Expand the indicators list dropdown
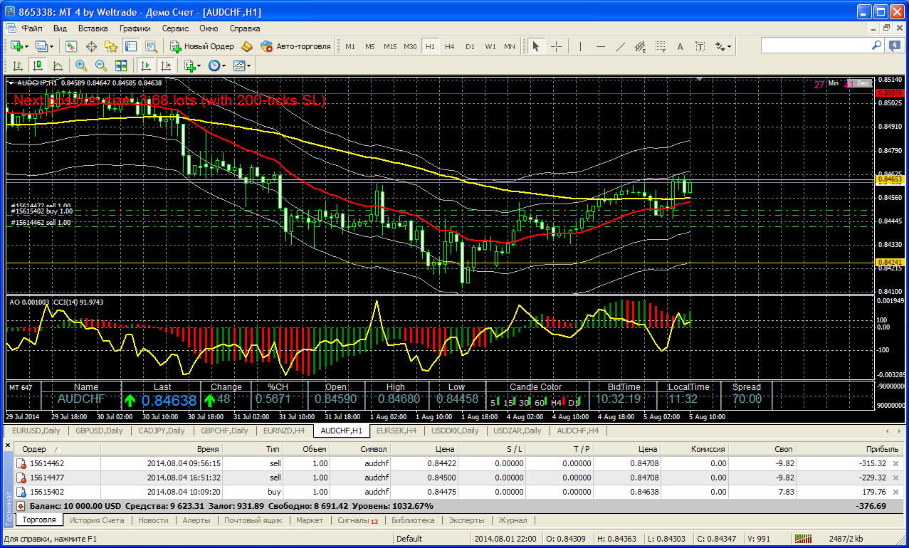909x548 pixels. click(x=191, y=65)
